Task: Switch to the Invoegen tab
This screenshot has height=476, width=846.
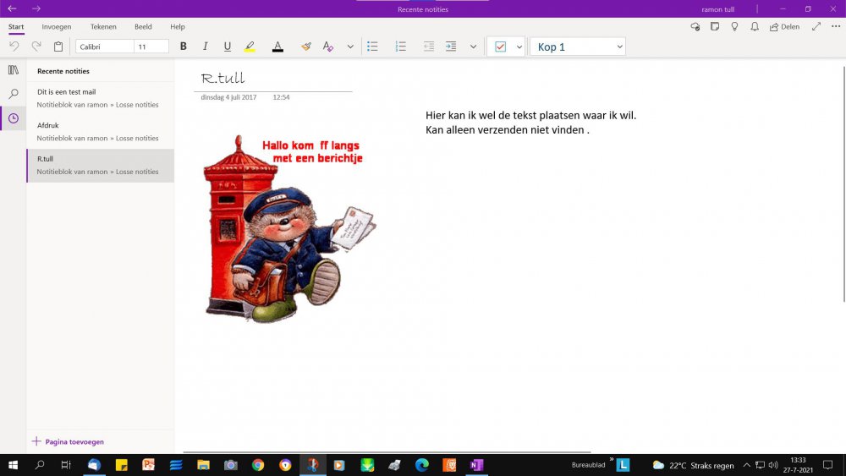Action: pyautogui.click(x=57, y=27)
